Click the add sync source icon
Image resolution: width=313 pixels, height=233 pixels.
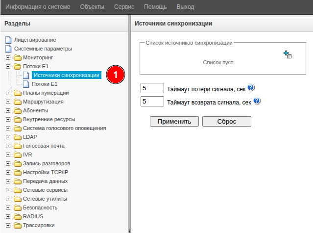click(x=288, y=54)
